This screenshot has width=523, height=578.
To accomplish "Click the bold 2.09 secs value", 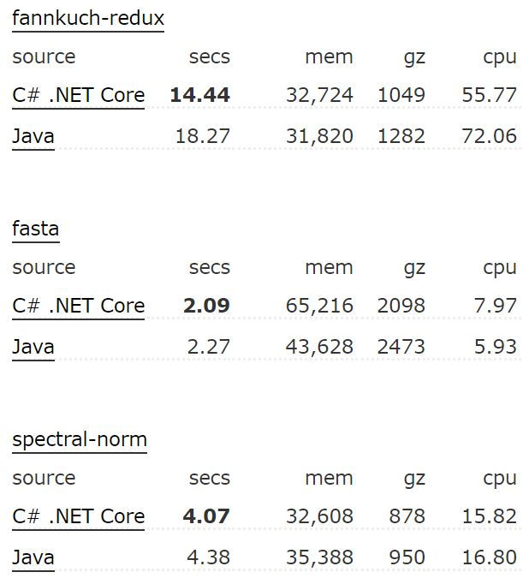I will click(x=206, y=305).
